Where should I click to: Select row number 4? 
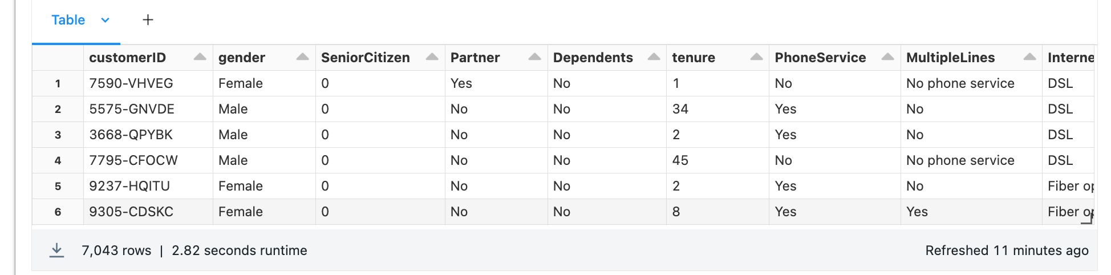point(58,160)
